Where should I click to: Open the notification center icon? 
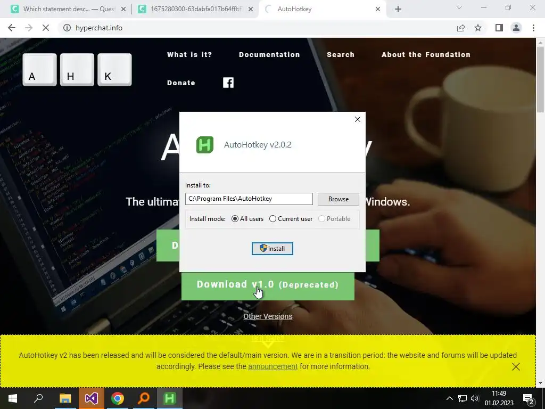(x=529, y=398)
